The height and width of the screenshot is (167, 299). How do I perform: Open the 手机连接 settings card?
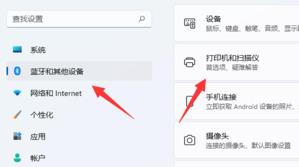[x=237, y=101]
